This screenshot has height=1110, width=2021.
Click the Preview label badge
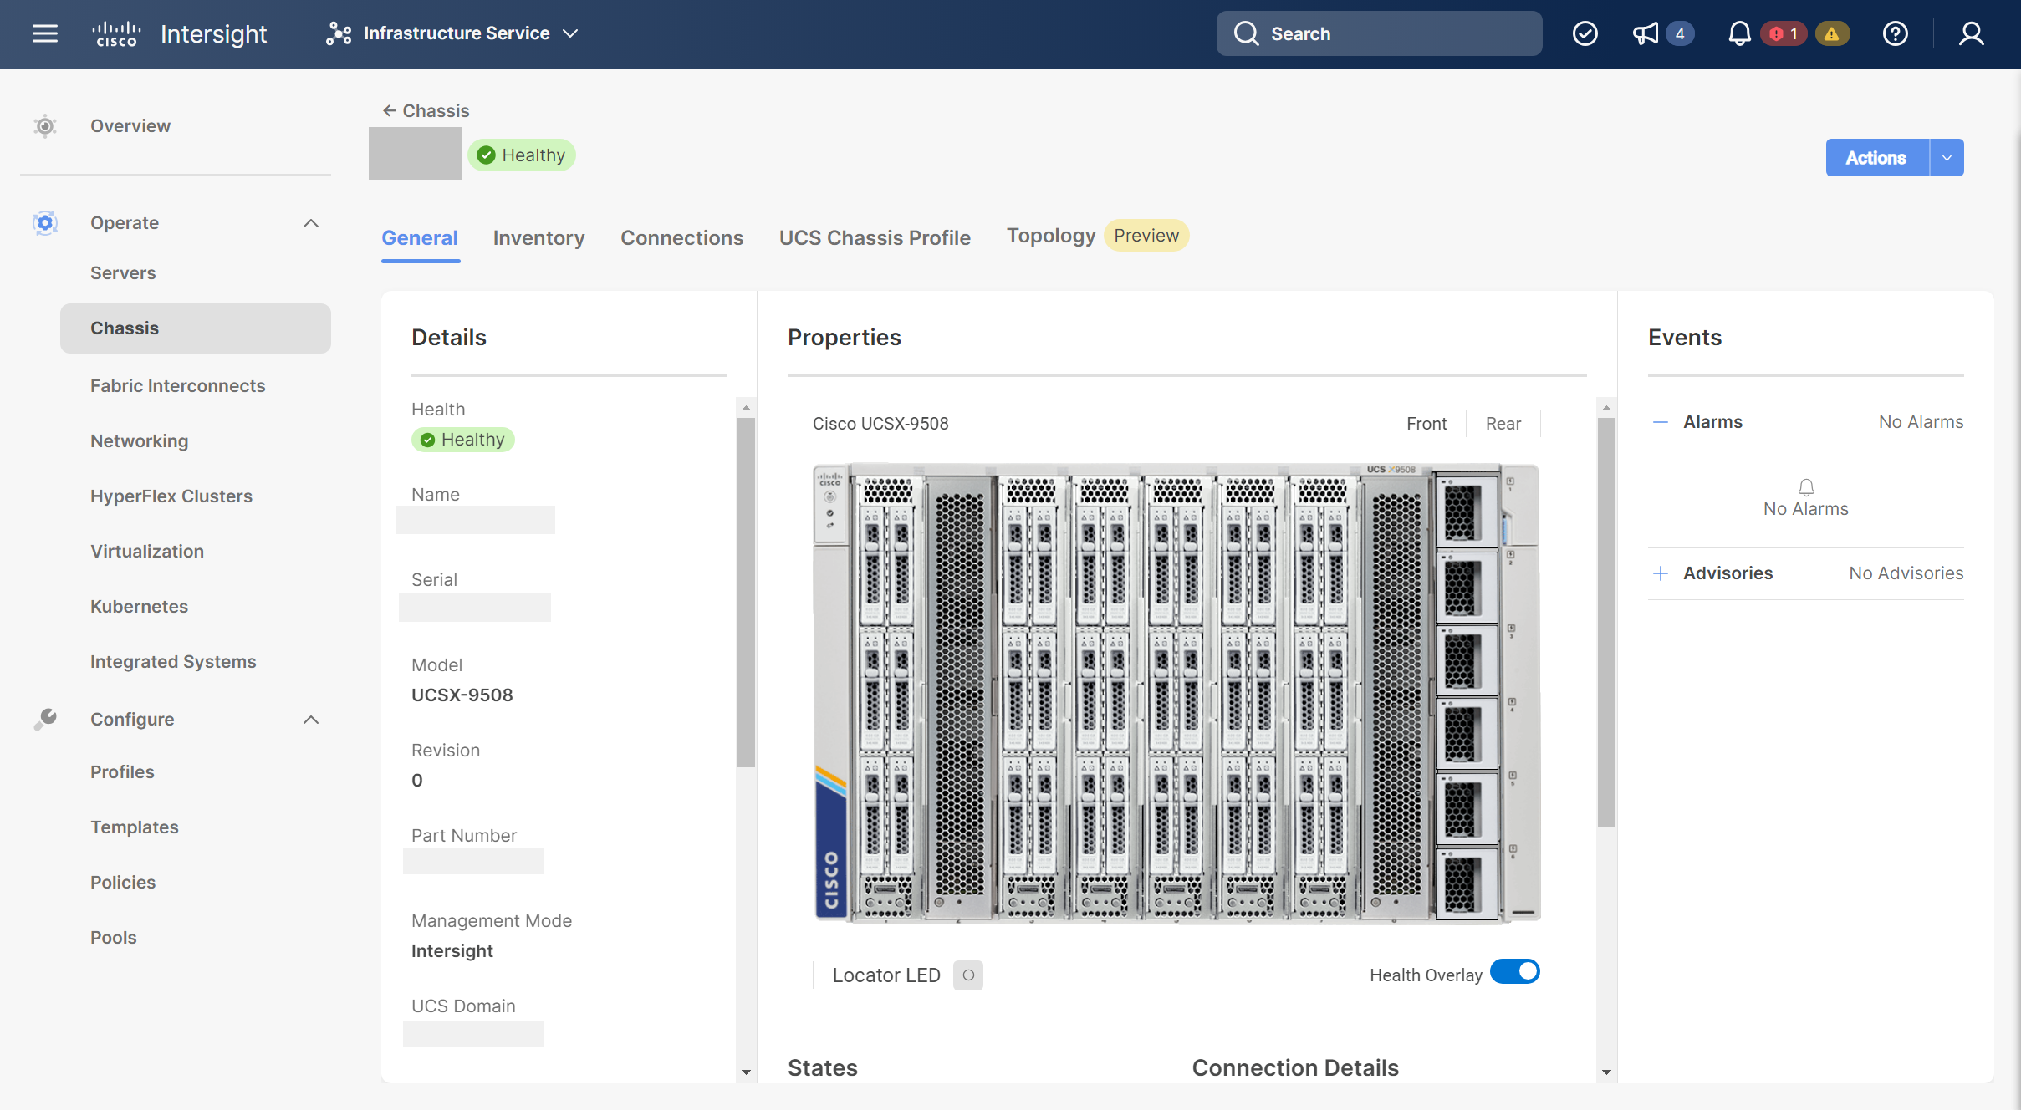1146,236
